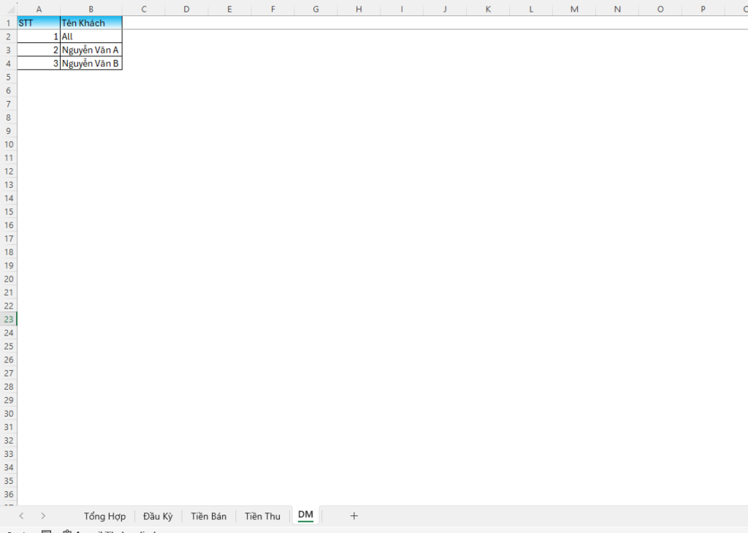748x533 pixels.
Task: Click the column G header
Action: pyautogui.click(x=316, y=9)
